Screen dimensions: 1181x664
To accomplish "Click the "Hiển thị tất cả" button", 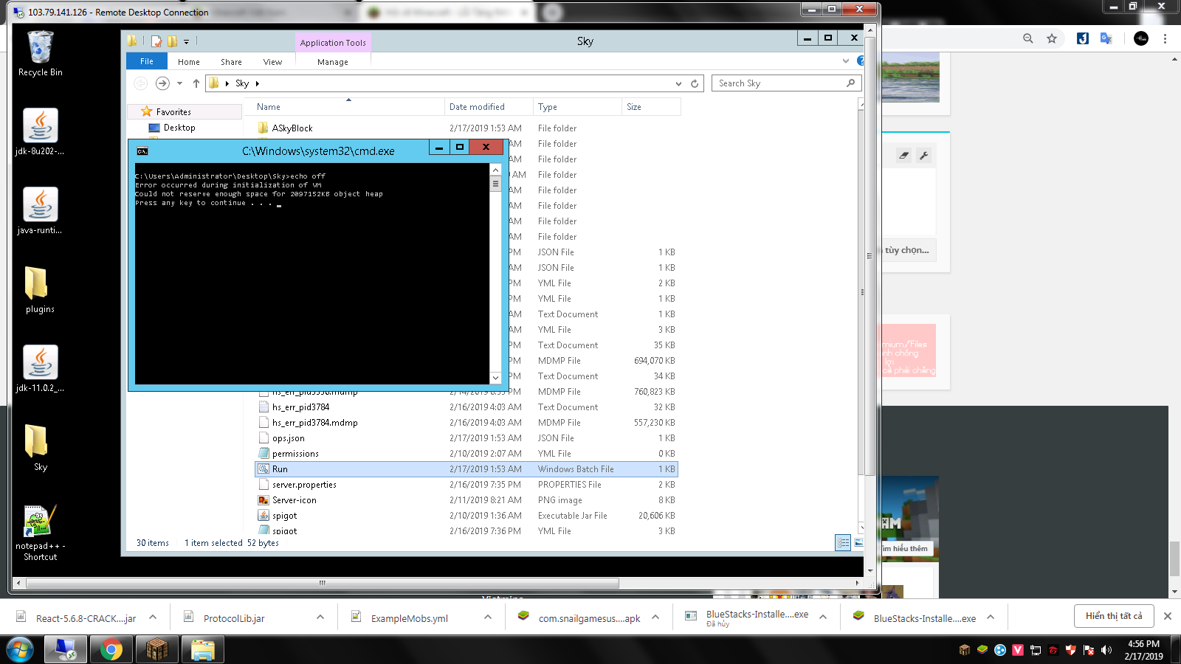I will pyautogui.click(x=1113, y=616).
